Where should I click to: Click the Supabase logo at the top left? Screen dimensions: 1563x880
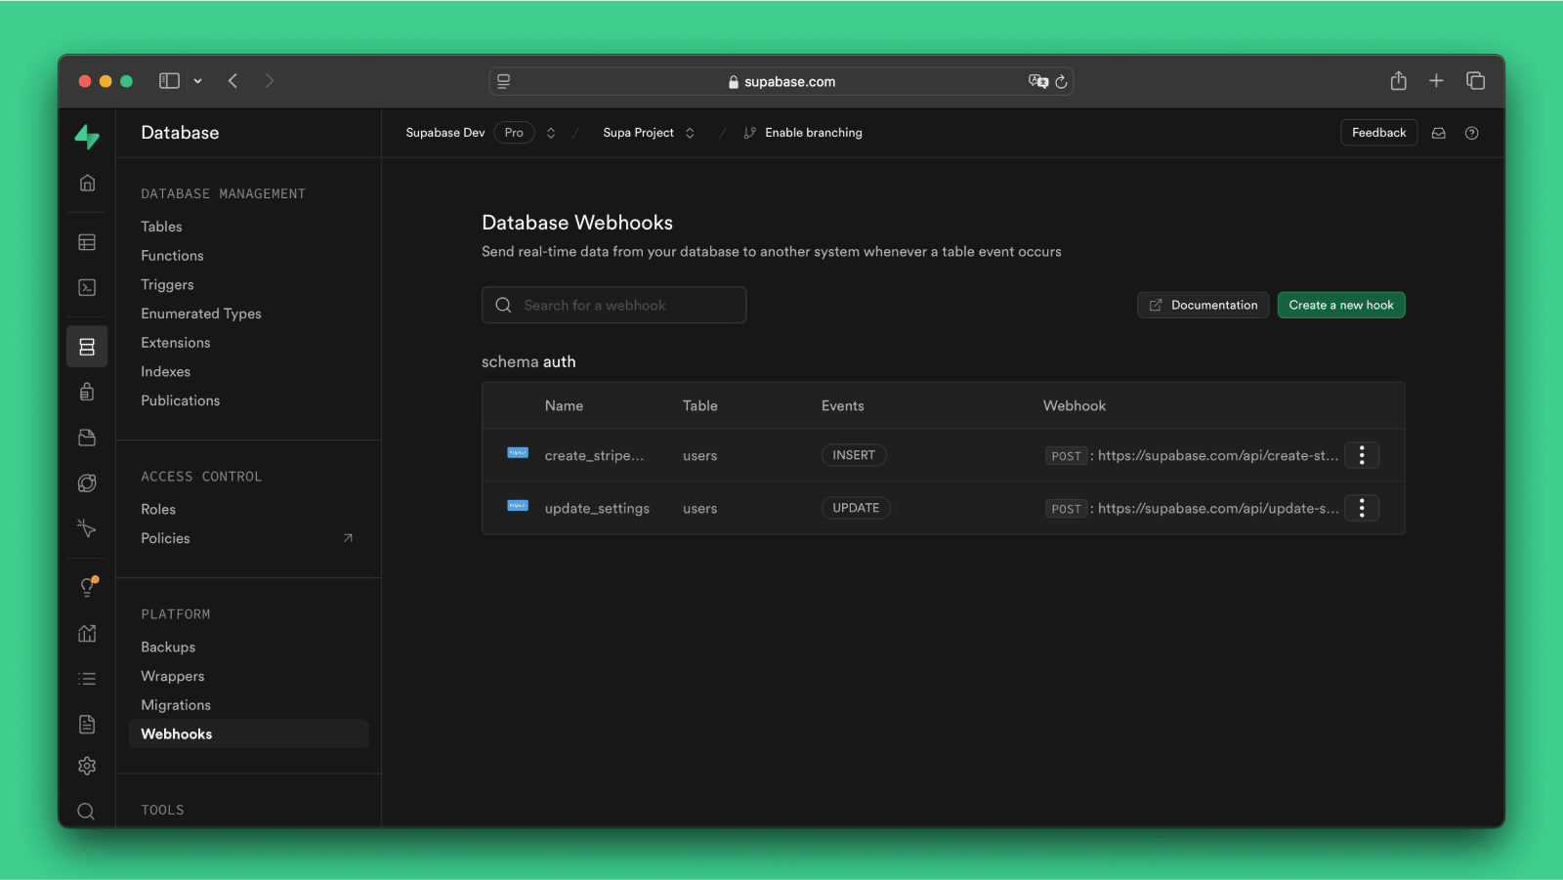(87, 138)
